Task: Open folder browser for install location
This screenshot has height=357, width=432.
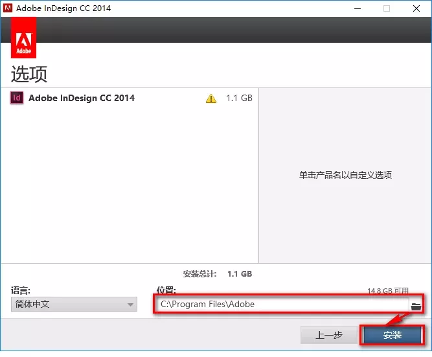Action: [416, 305]
